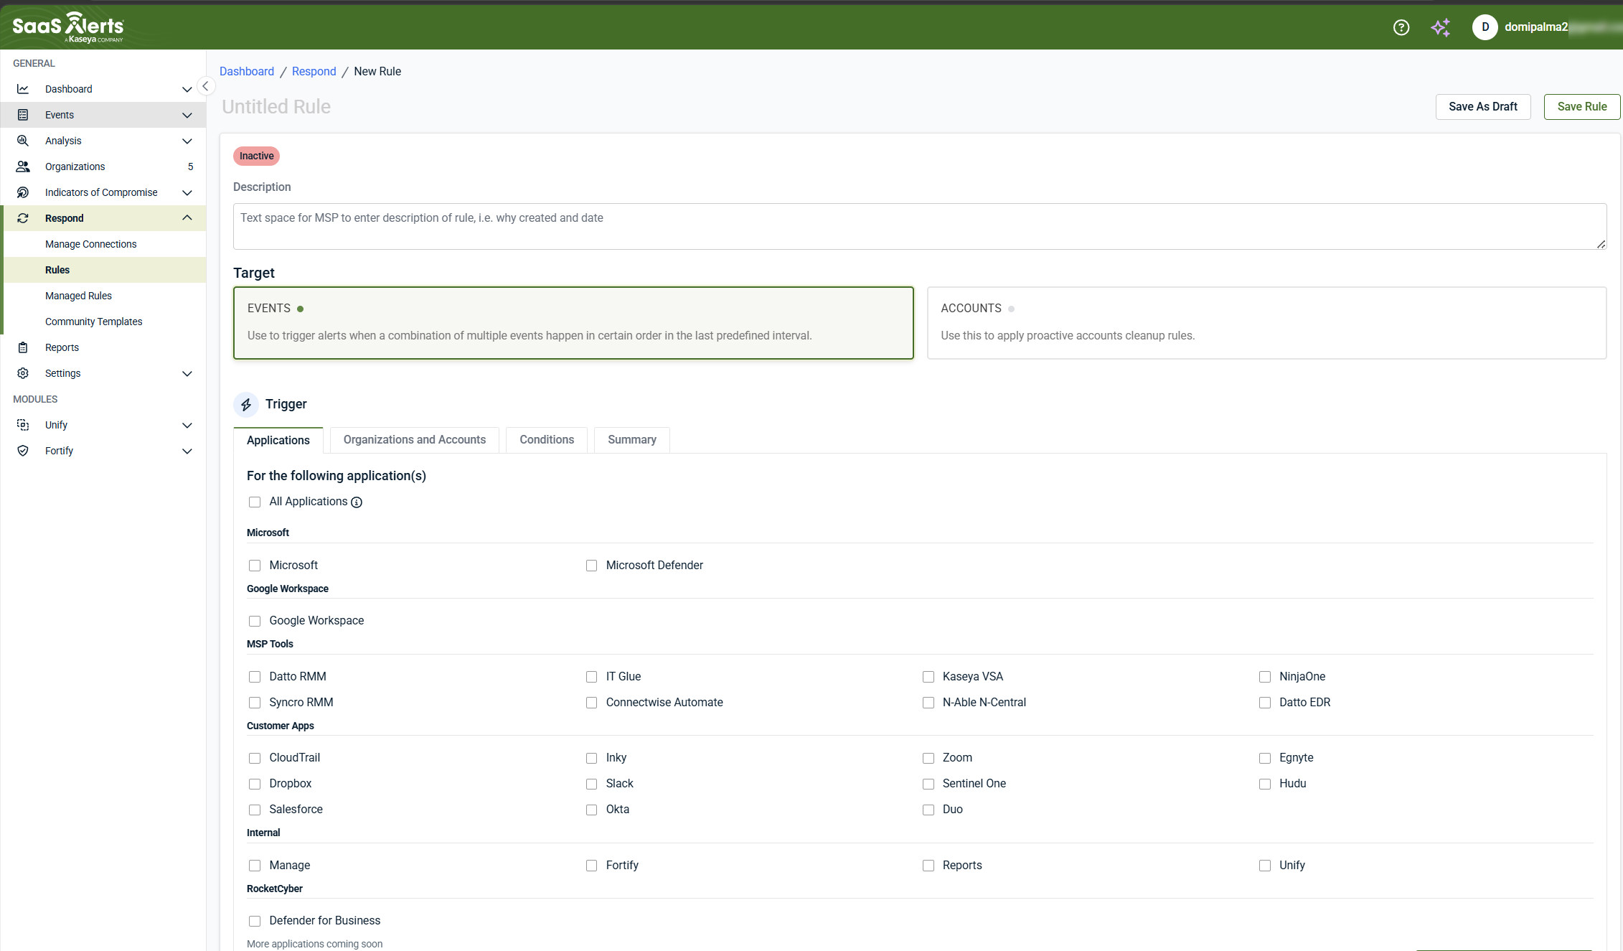
Task: Click the Untitled Rule title field
Action: [x=276, y=107]
